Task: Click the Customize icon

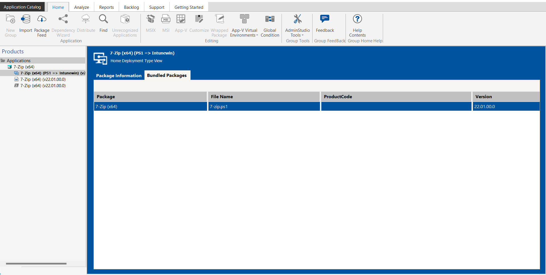Action: 199,19
